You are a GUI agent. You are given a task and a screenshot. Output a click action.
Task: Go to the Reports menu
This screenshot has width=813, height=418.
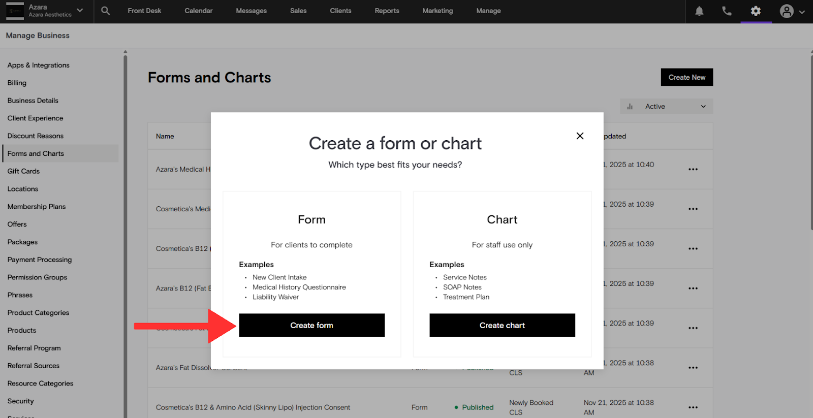387,11
